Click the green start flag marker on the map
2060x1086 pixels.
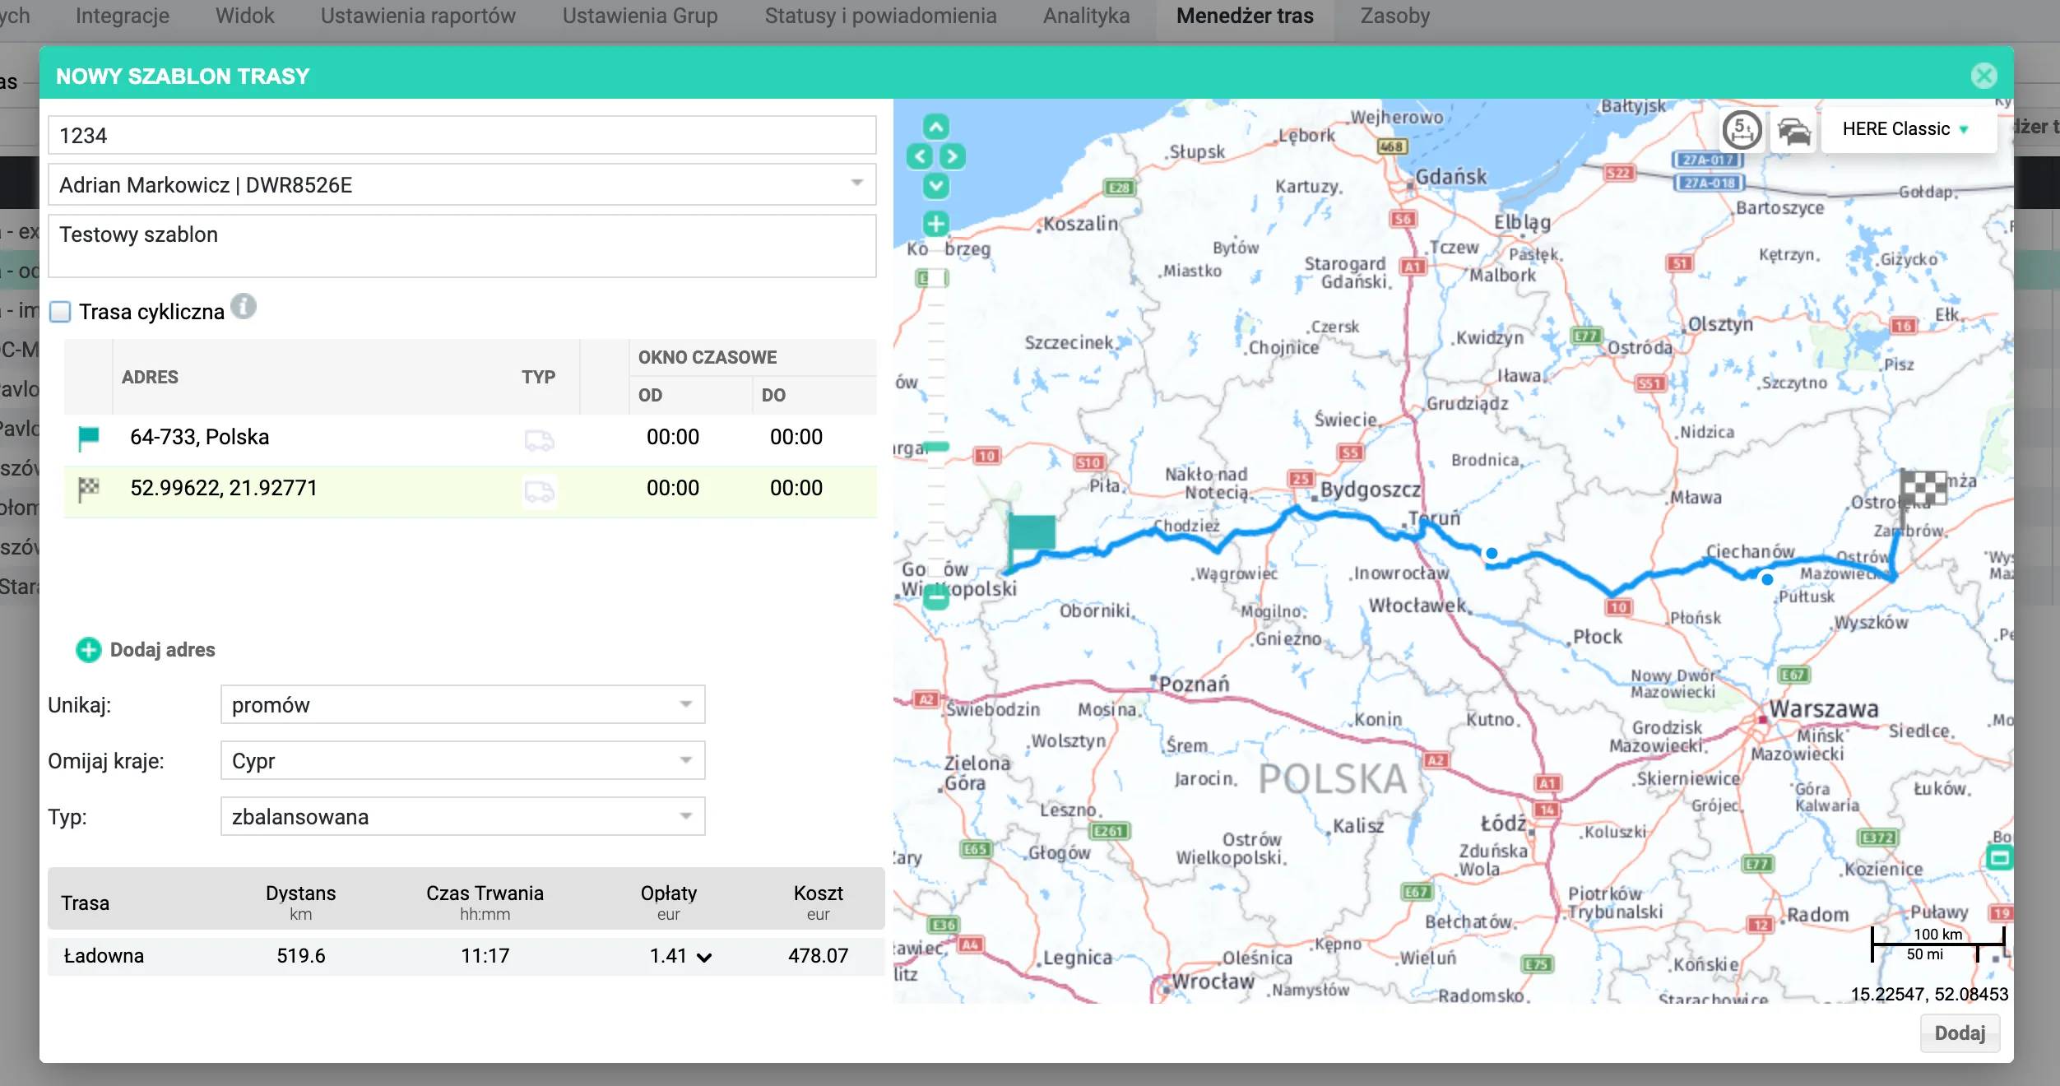1031,532
